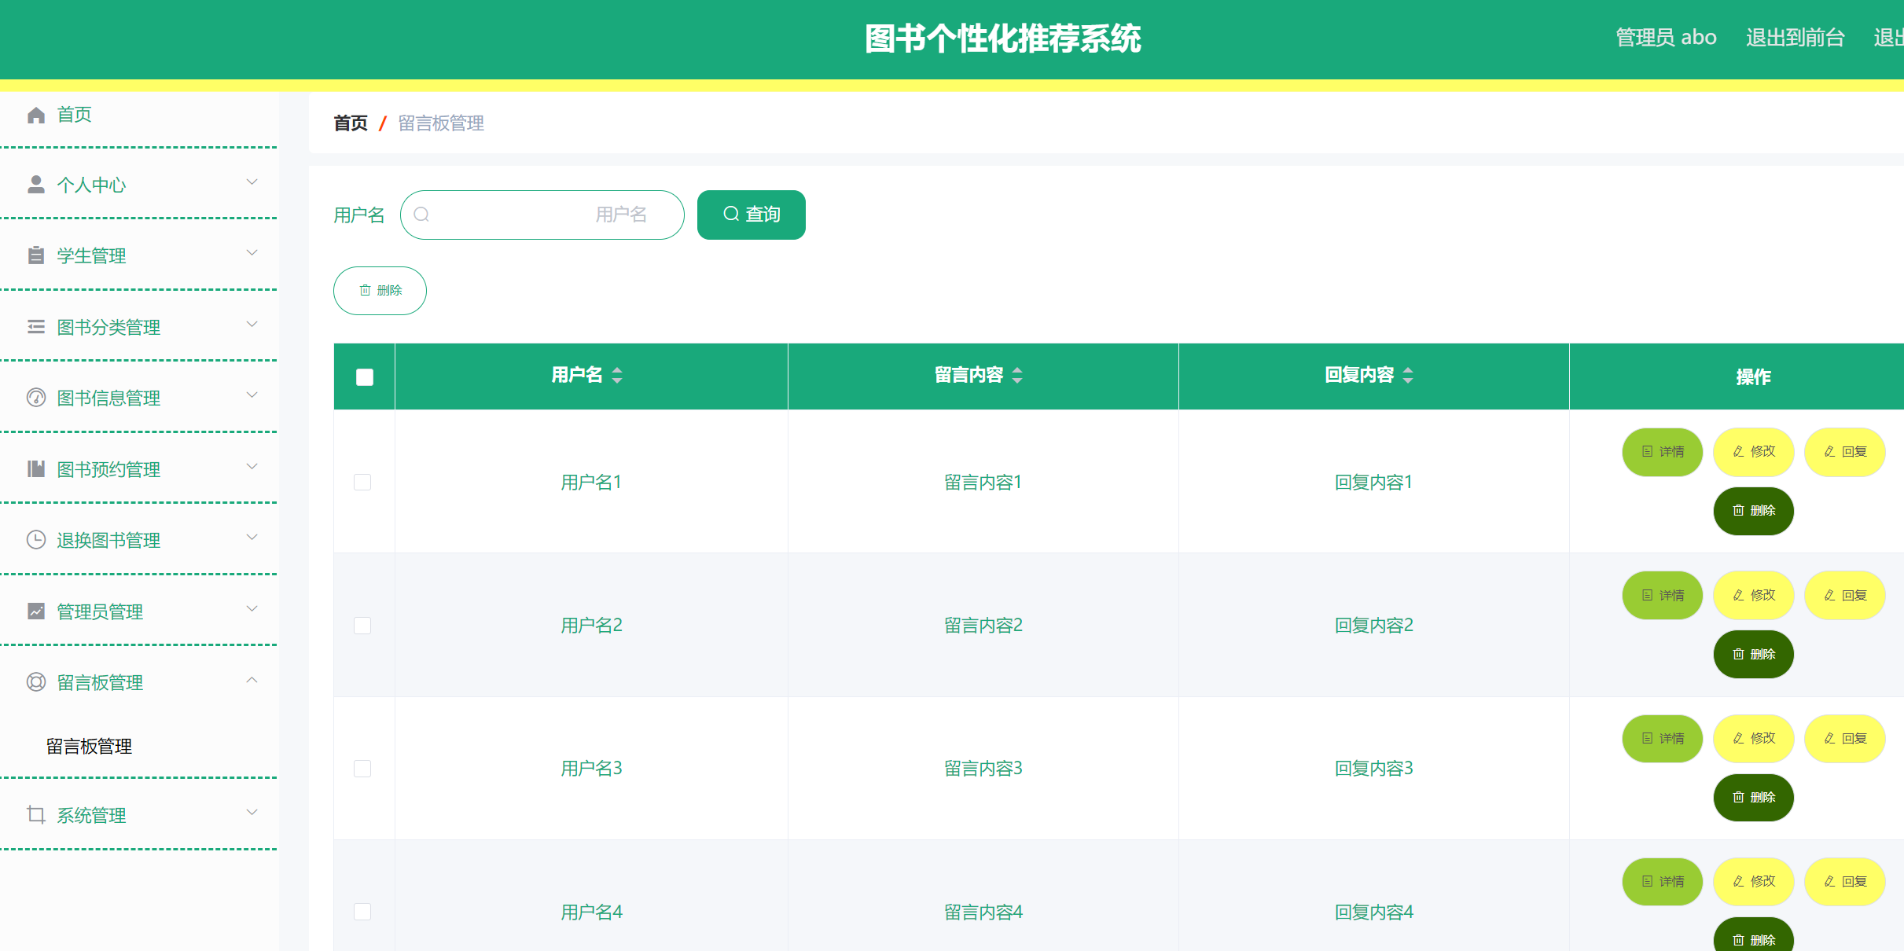
Task: Open 图书分类管理 via its list icon
Action: click(35, 326)
